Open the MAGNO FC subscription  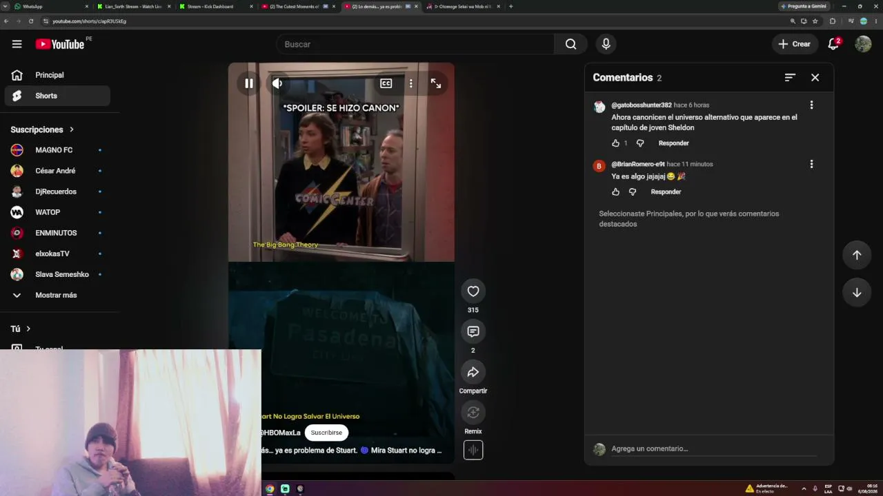pos(57,150)
